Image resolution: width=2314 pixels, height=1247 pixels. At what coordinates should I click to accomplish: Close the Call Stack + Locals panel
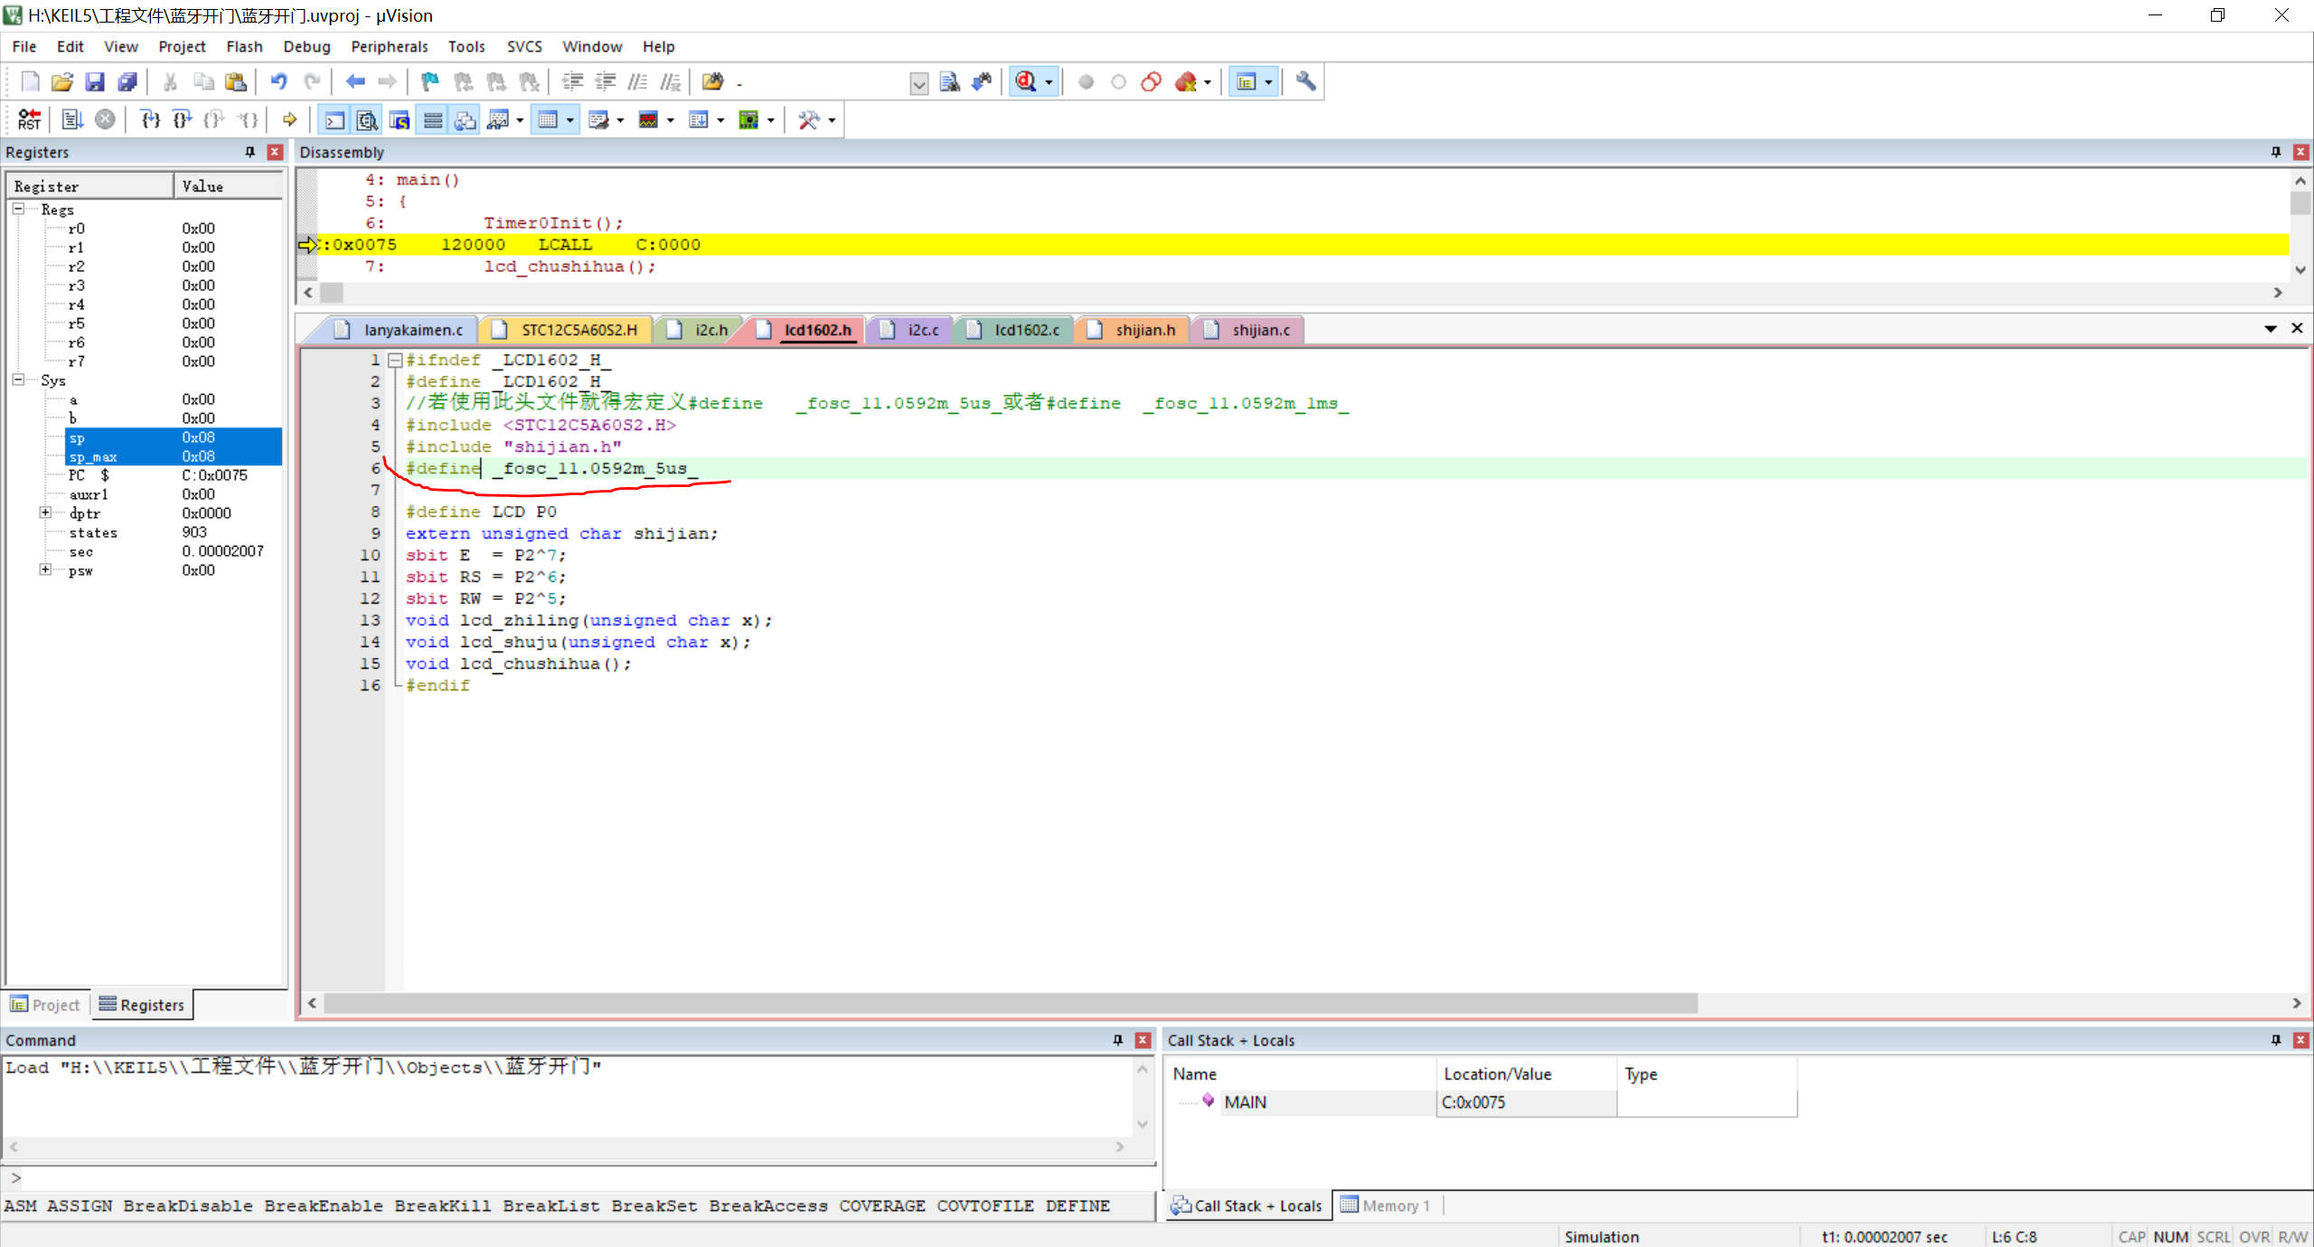(x=2301, y=1040)
